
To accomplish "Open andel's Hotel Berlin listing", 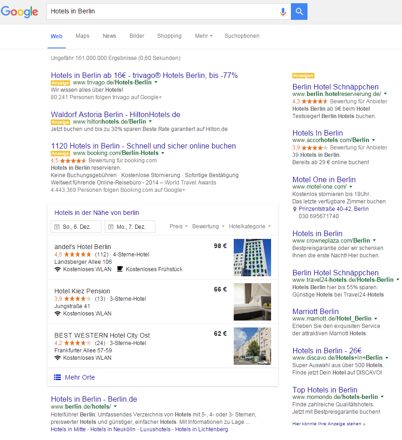I will [83, 247].
